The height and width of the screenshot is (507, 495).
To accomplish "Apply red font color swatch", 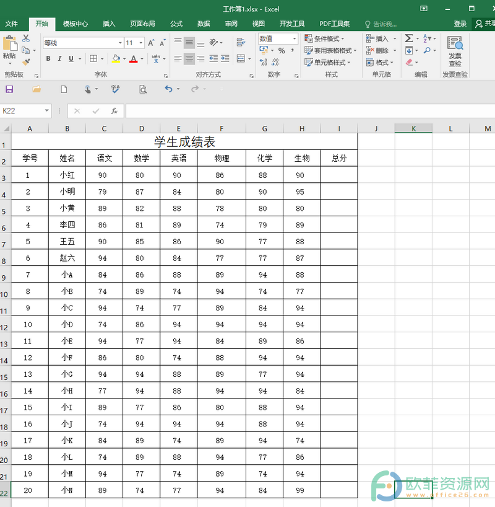I will coord(134,59).
